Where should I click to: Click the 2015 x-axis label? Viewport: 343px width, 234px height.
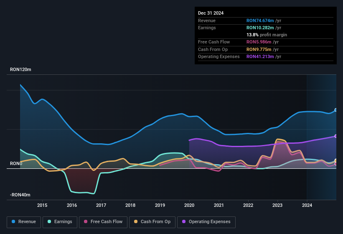click(42, 205)
